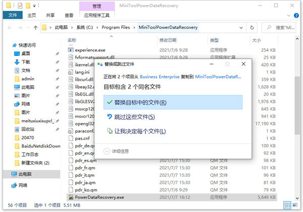The image size is (303, 212).
Task: Expand address bar history dropdown
Action: (241, 28)
